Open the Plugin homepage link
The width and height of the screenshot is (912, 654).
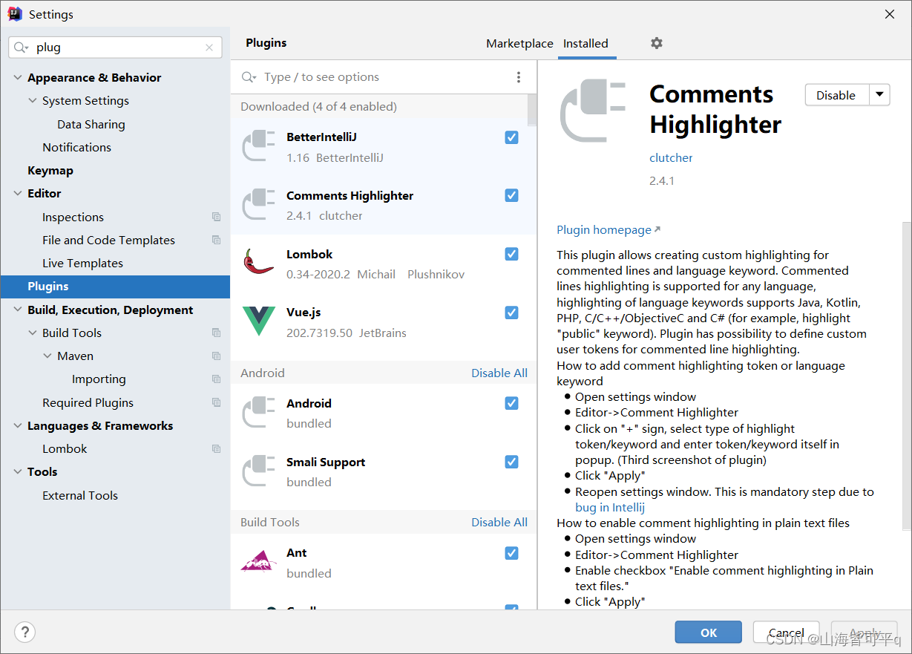pos(608,230)
